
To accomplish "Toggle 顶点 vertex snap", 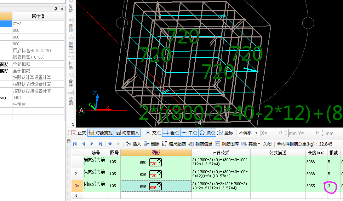I will pyautogui.click(x=207, y=133).
